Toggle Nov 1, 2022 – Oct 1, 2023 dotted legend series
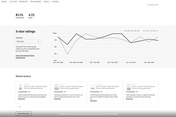This screenshot has width=176, height=117. (150, 31)
